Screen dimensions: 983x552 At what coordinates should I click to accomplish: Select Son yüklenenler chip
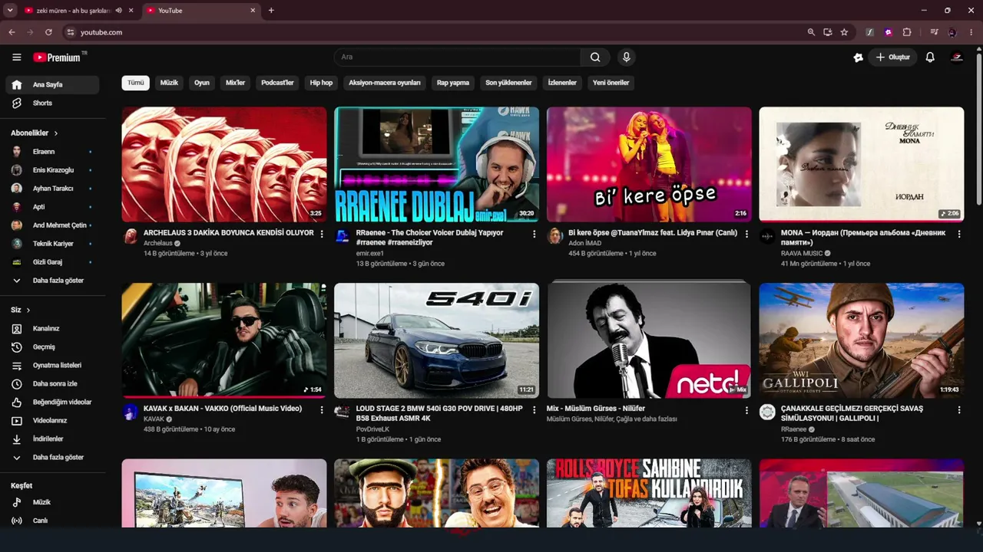[x=508, y=83]
